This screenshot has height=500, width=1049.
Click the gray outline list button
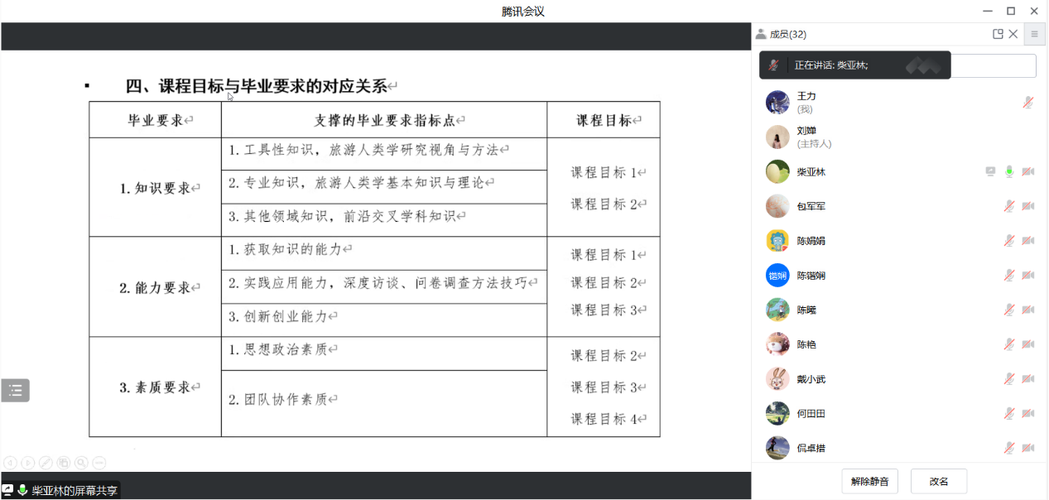pos(15,391)
